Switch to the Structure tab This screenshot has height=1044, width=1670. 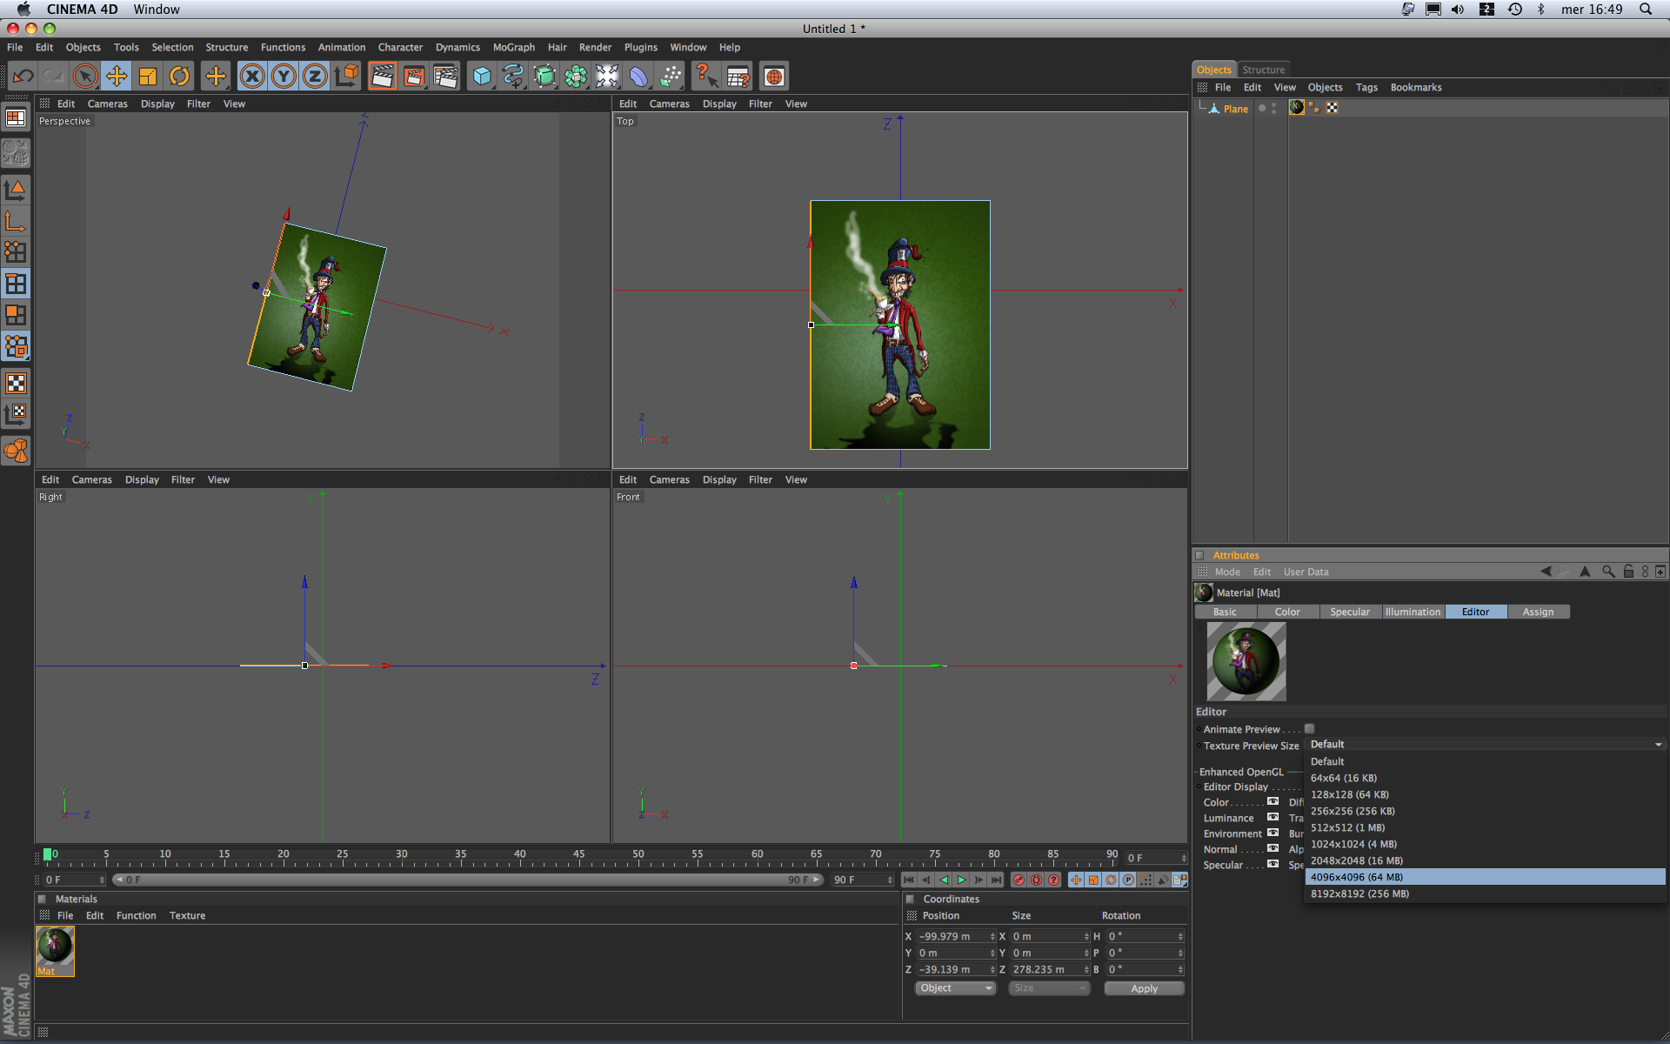[x=1263, y=70]
